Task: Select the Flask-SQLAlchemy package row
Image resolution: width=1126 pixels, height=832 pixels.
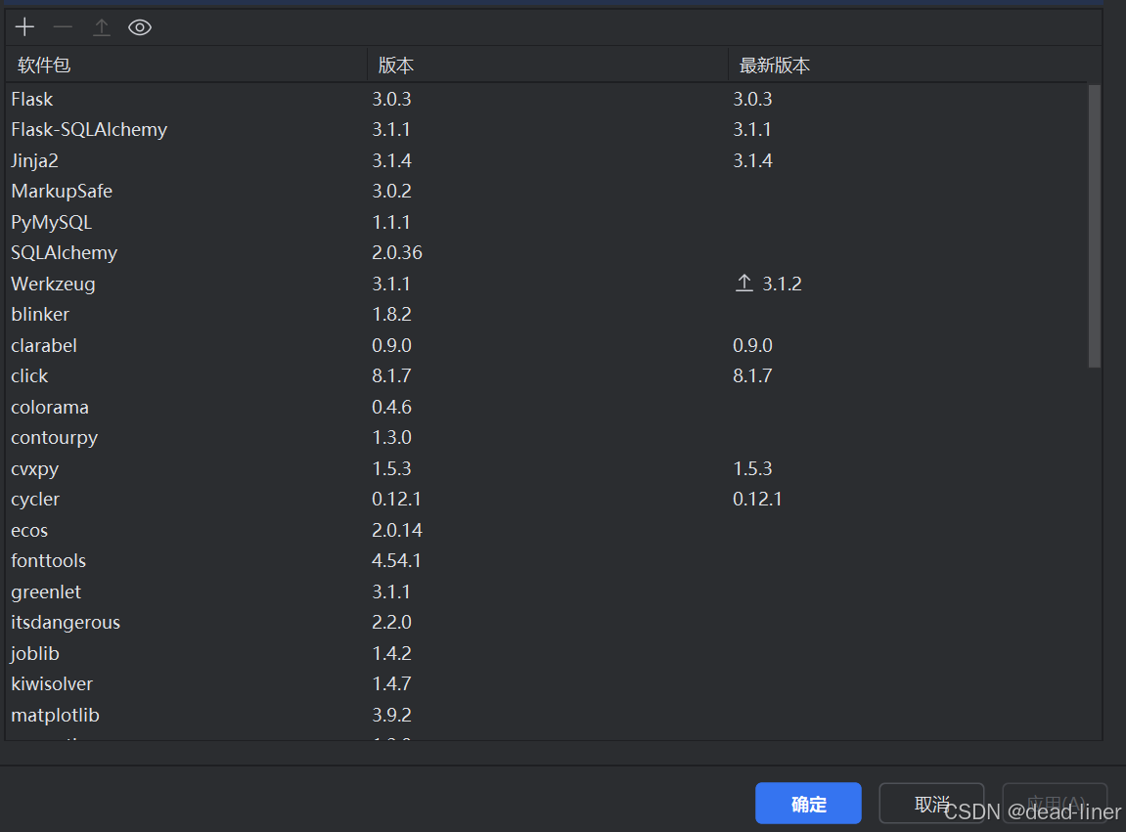Action: 547,129
